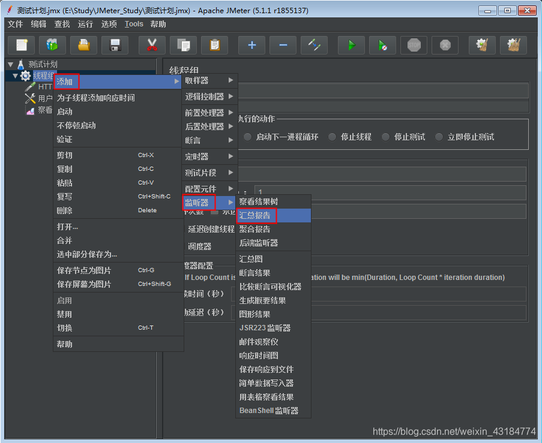542x443 pixels.
Task: Select 察看结果树 listener entry
Action: tap(274, 201)
